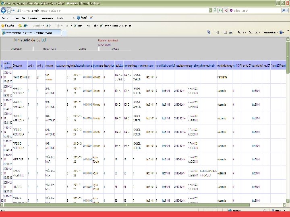This screenshot has height=217, width=290.
Task: Open the Favoritos menu in menu bar
Action: click(x=33, y=18)
